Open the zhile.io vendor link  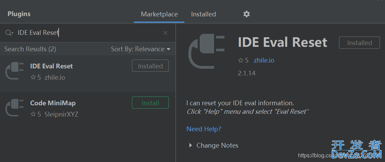(x=264, y=60)
